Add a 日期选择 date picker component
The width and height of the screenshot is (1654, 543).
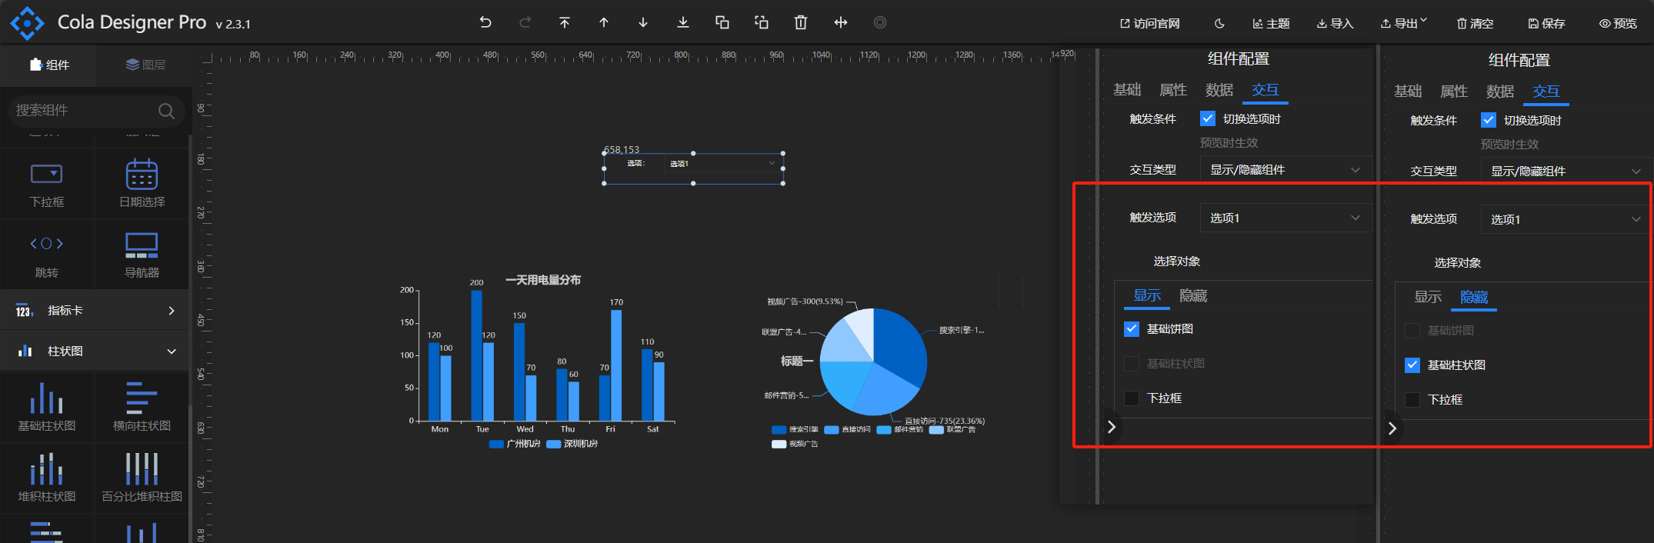pos(142,183)
